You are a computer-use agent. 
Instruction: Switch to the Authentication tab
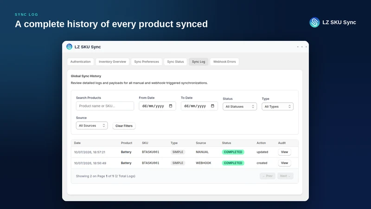(x=80, y=62)
